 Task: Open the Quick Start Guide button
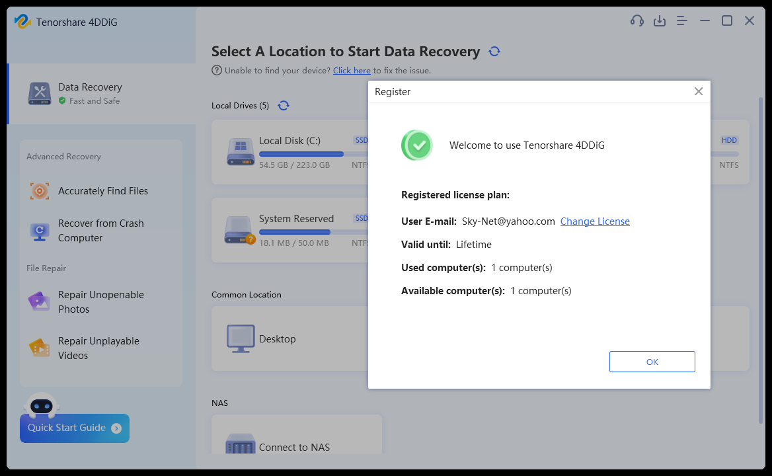click(x=74, y=428)
